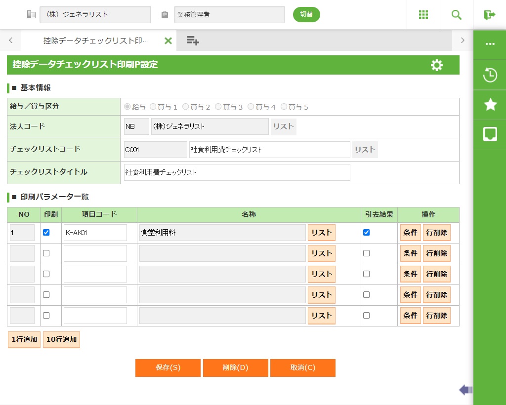The width and height of the screenshot is (506, 405).
Task: Uncheck the print checkbox for row 1
Action: click(x=46, y=233)
